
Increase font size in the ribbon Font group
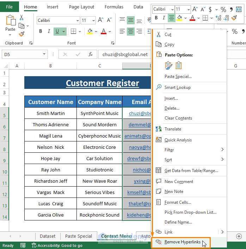pyautogui.click(x=101, y=20)
